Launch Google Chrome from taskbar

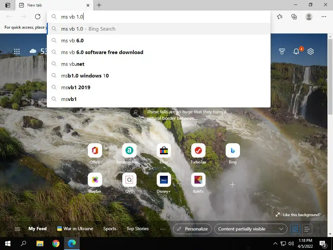tap(56, 243)
